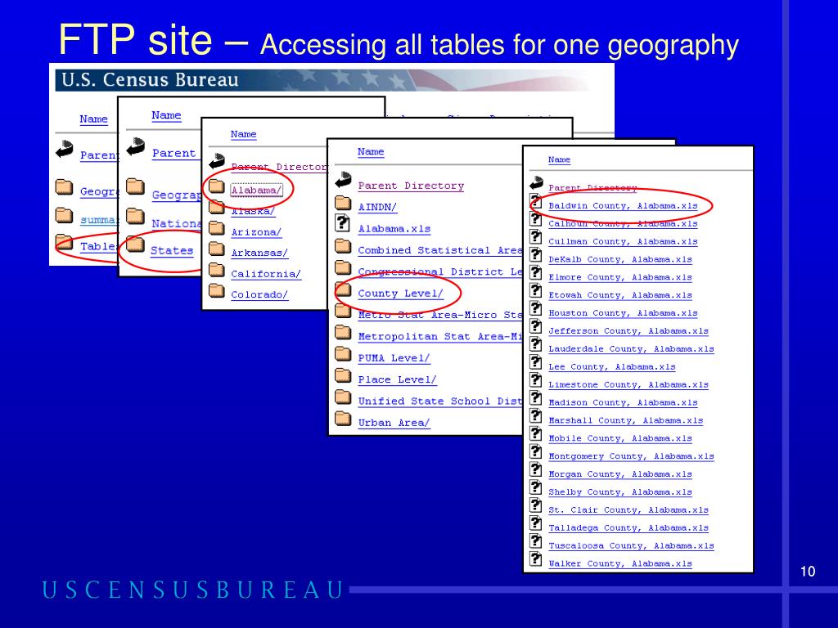838x628 pixels.
Task: Open Jefferson County, Alabama.xls
Action: [x=628, y=331]
